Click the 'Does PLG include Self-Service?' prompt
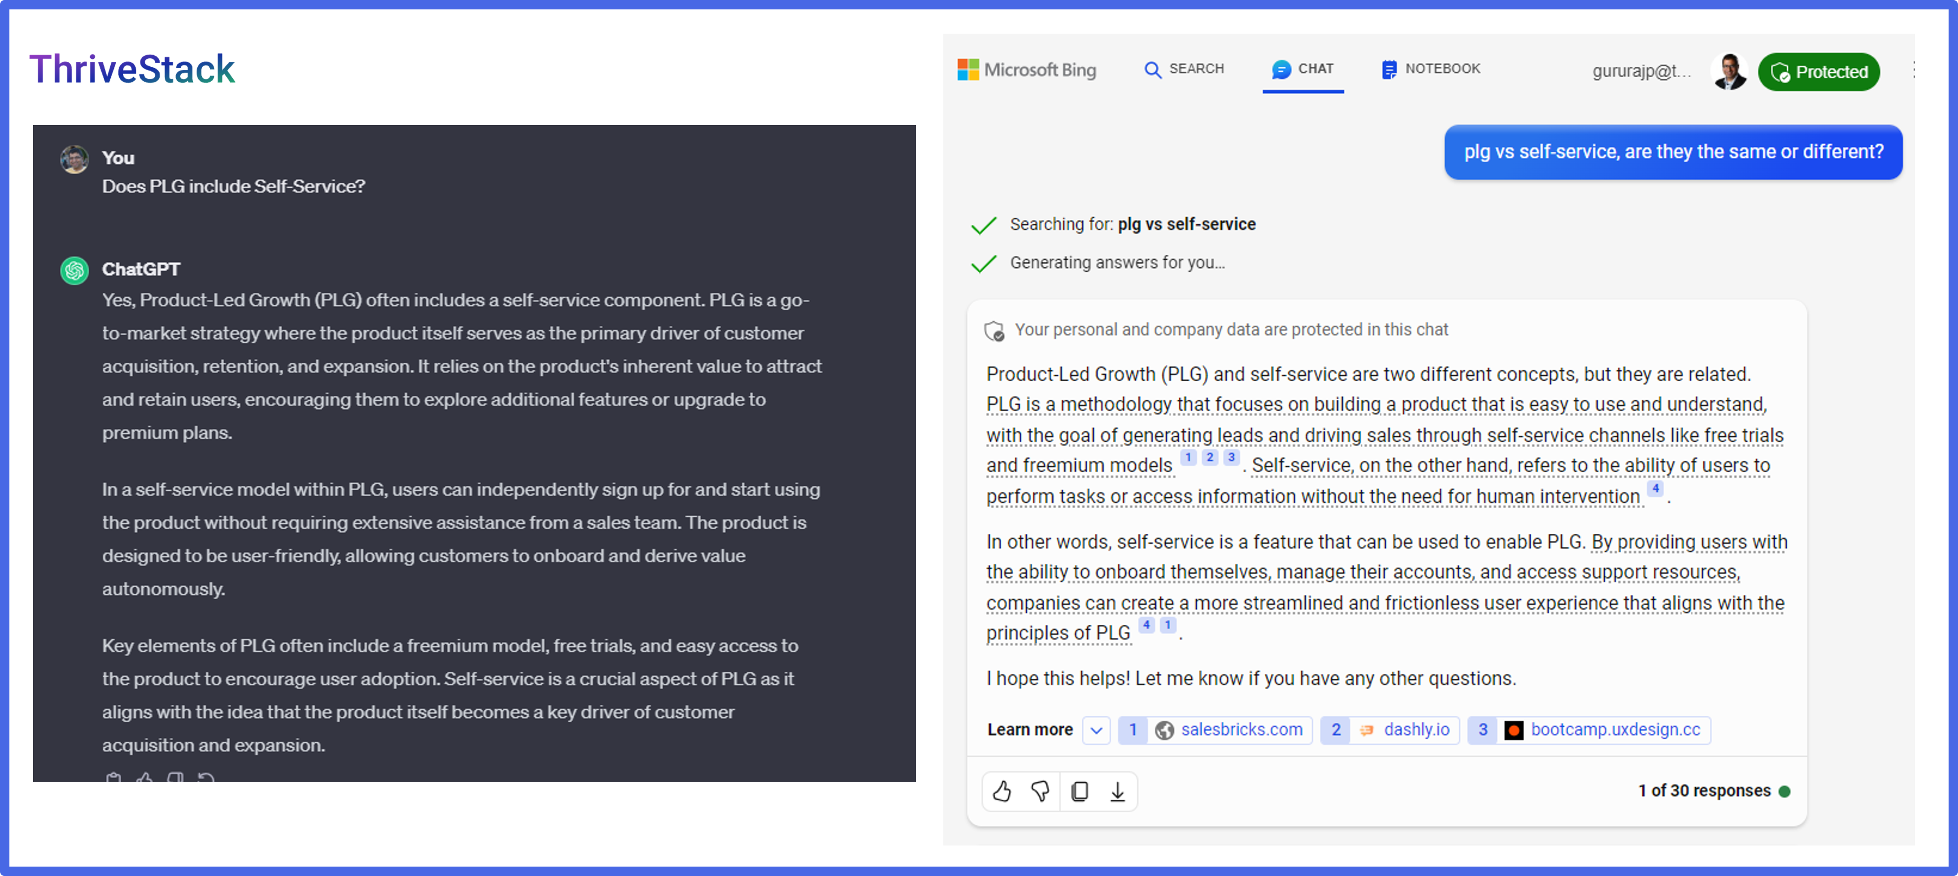This screenshot has height=876, width=1958. pos(233,186)
